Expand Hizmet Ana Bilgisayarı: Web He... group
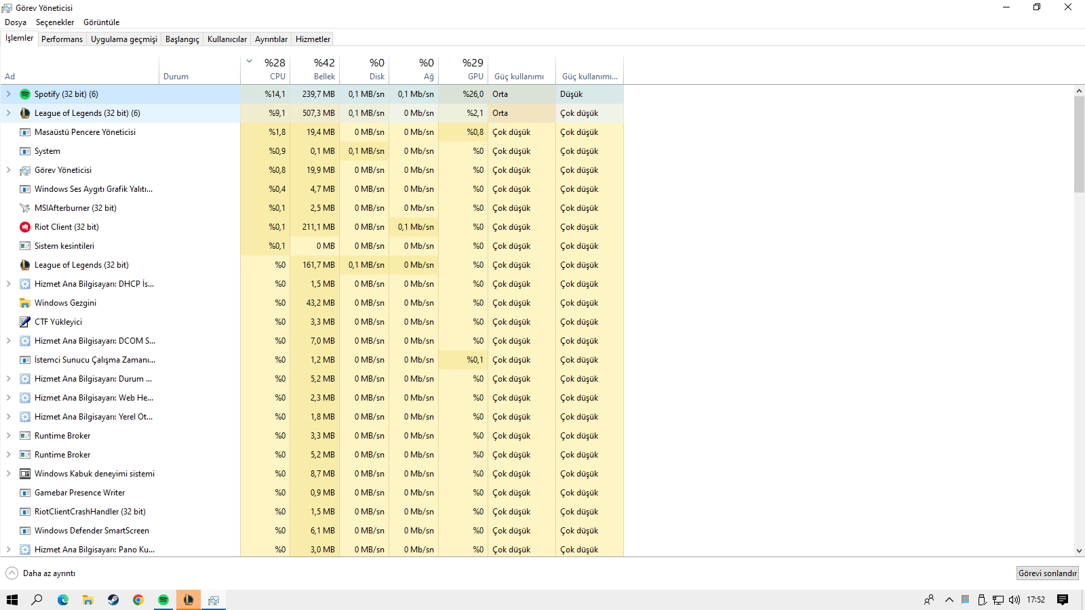The height and width of the screenshot is (610, 1085). coord(9,398)
